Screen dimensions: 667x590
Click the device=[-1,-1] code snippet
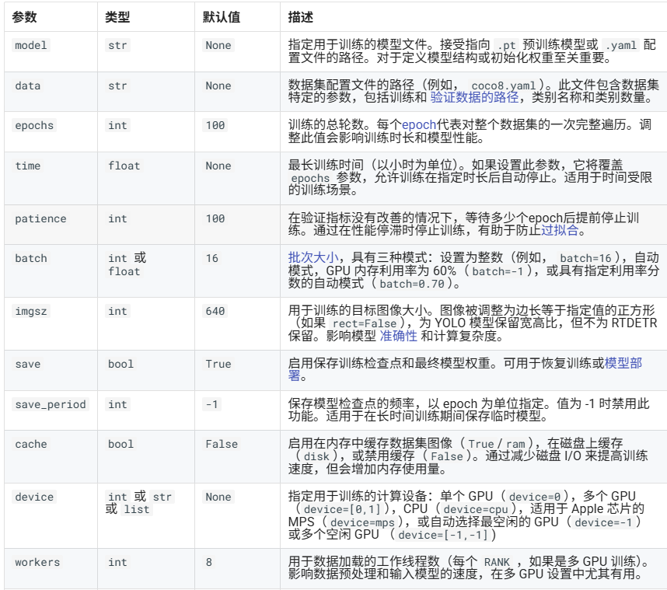click(x=442, y=535)
